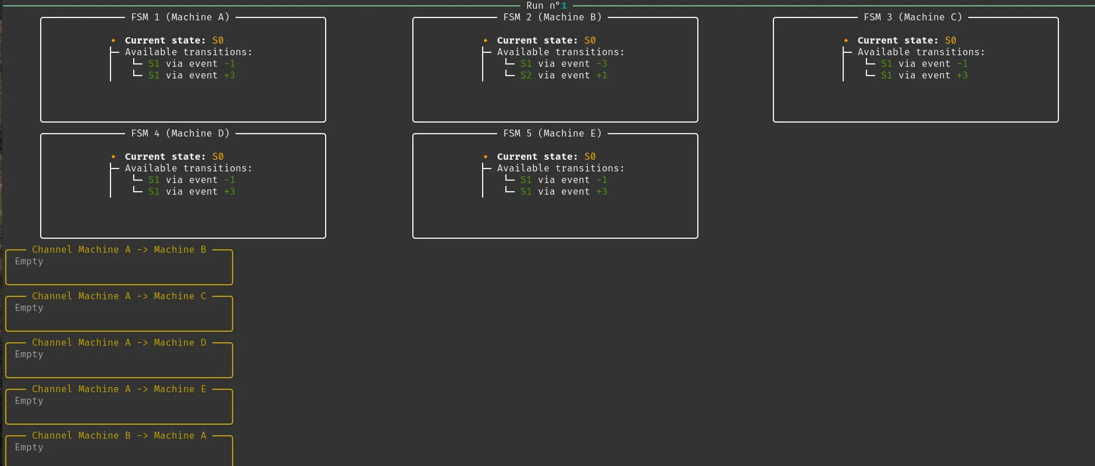The image size is (1095, 466).
Task: Click the orange diamond bullet in Machine B
Action: tap(486, 41)
